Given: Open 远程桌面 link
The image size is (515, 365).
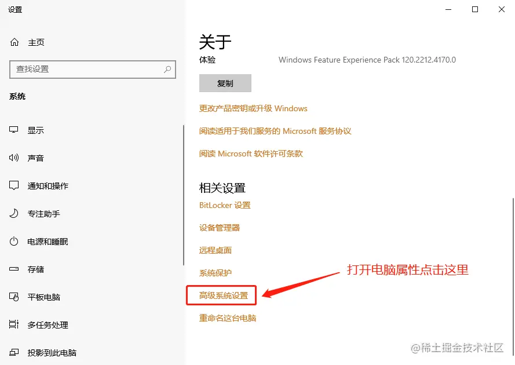Looking at the screenshot, I should (x=216, y=250).
